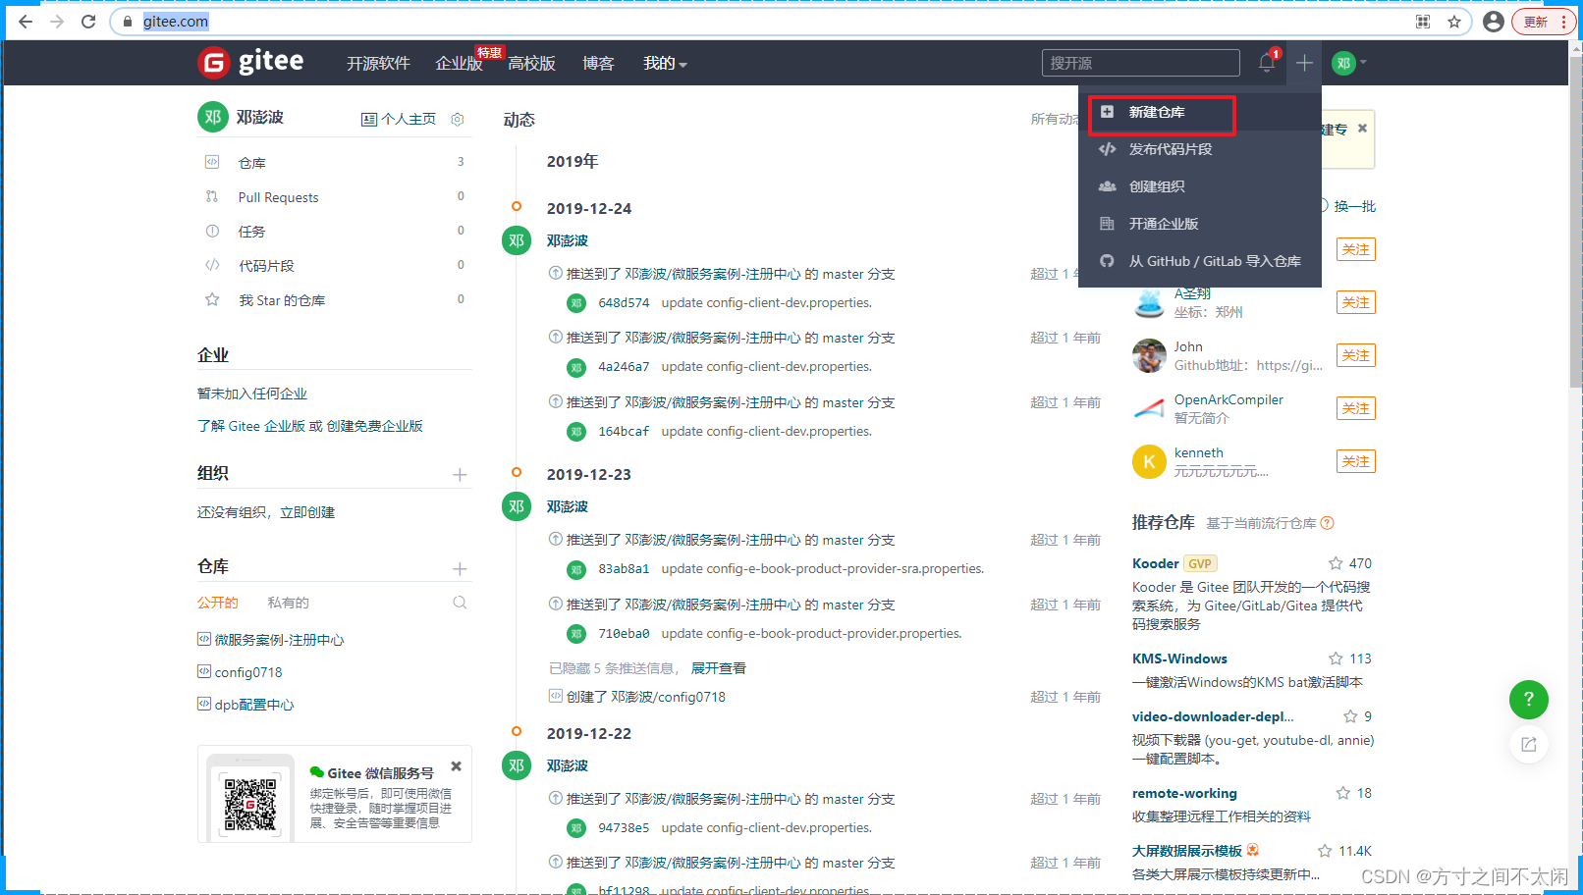Image resolution: width=1583 pixels, height=895 pixels.
Task: Bookmark this page with the star
Action: pyautogui.click(x=1454, y=22)
